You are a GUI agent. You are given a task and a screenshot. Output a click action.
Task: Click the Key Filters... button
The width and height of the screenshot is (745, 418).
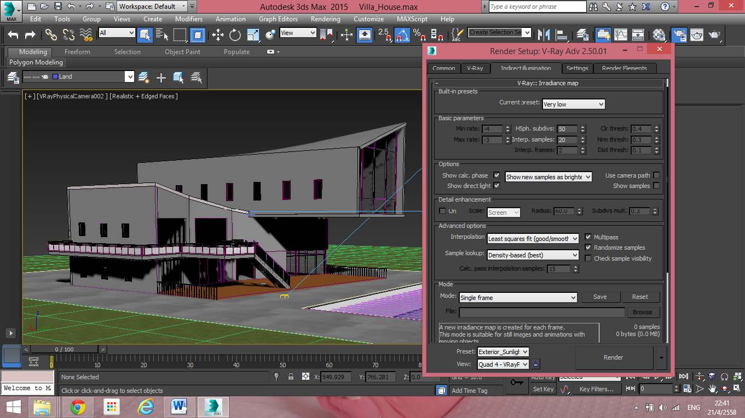pyautogui.click(x=596, y=389)
